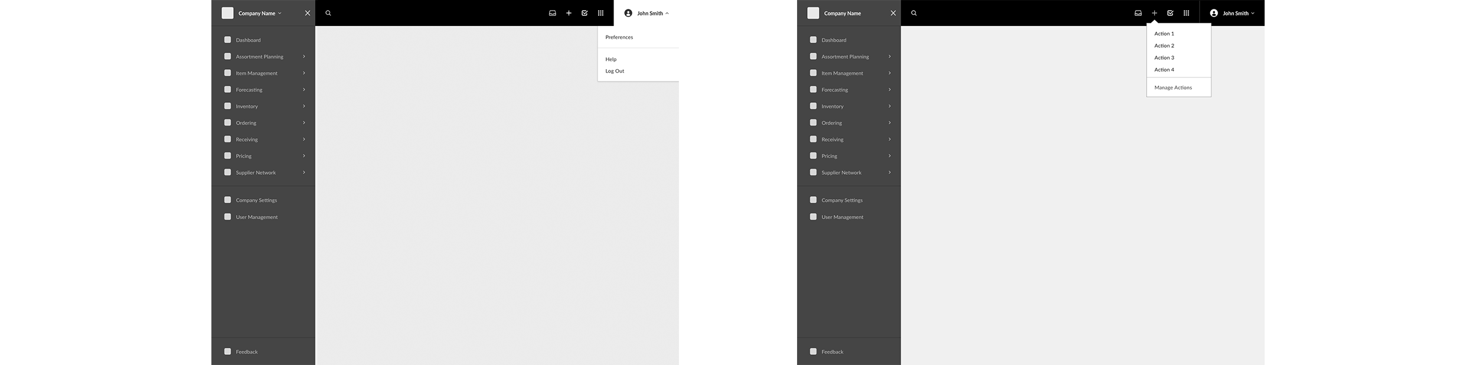Click the search icon in the right mockup
The width and height of the screenshot is (1476, 365).
click(914, 13)
